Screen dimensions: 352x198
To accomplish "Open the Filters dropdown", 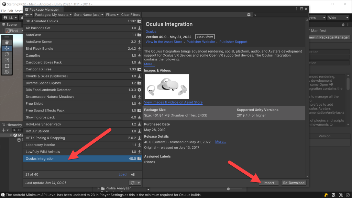I will coord(112,14).
